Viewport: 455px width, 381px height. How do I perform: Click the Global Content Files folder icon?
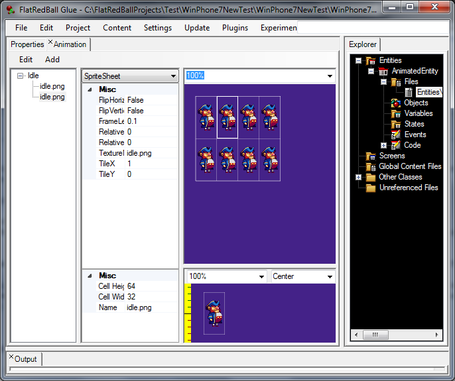pyautogui.click(x=370, y=166)
